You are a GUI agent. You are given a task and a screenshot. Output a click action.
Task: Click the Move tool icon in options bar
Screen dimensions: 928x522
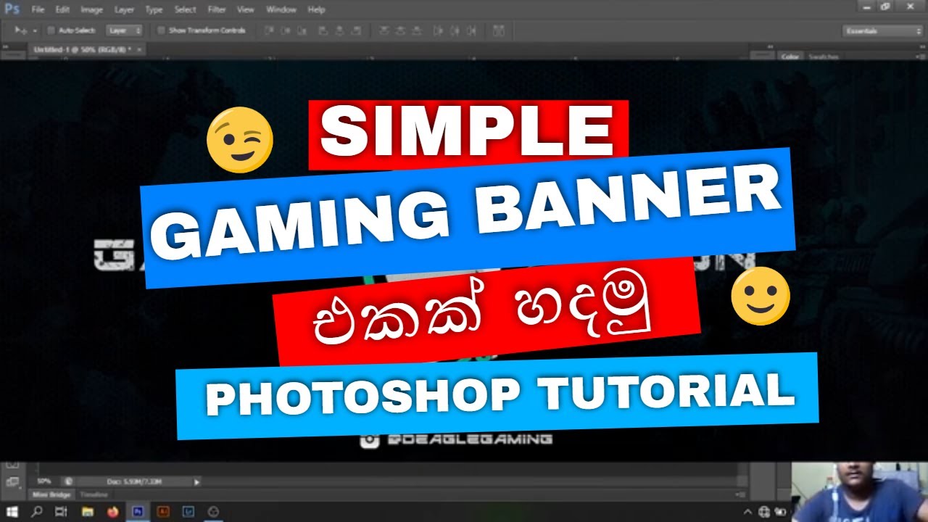coord(20,30)
